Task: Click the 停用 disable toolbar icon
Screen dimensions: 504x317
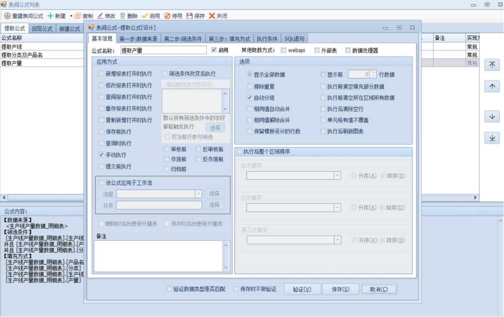Action: click(167, 16)
